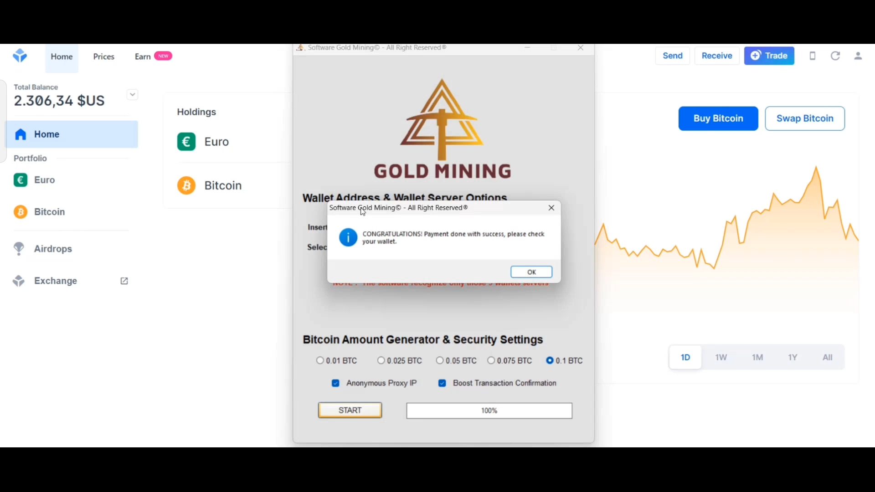Open Exchange external link icon
Image resolution: width=875 pixels, height=492 pixels.
[124, 281]
